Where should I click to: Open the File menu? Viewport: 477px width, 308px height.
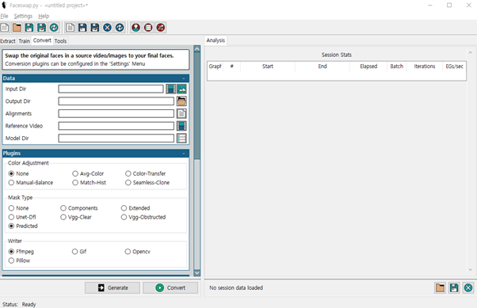pyautogui.click(x=4, y=16)
